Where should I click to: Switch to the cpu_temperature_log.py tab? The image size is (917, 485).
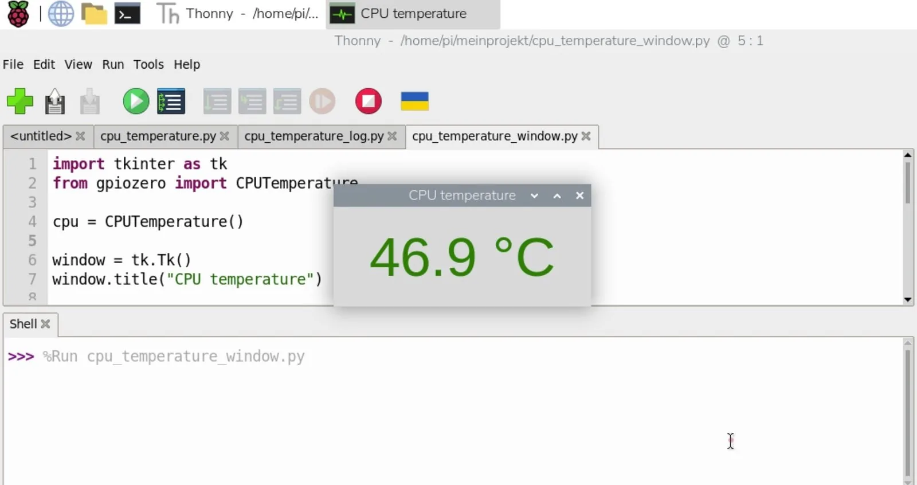tap(314, 136)
